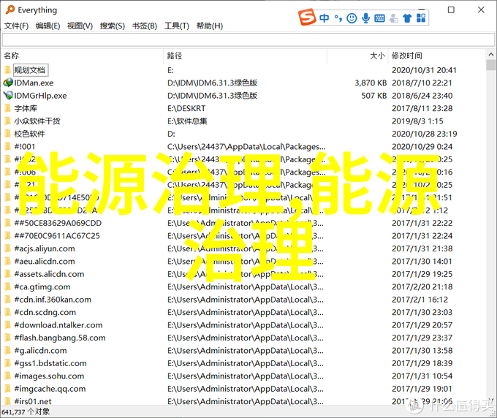Select the #g.alicdn.com entry
Viewport: 497px width, 418px height.
[x=41, y=350]
